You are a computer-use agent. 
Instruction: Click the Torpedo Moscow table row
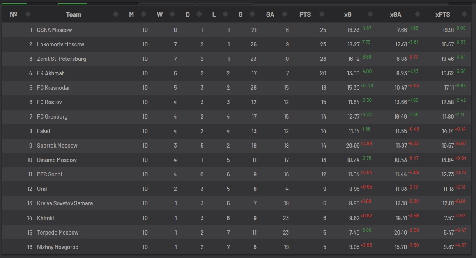point(238,232)
